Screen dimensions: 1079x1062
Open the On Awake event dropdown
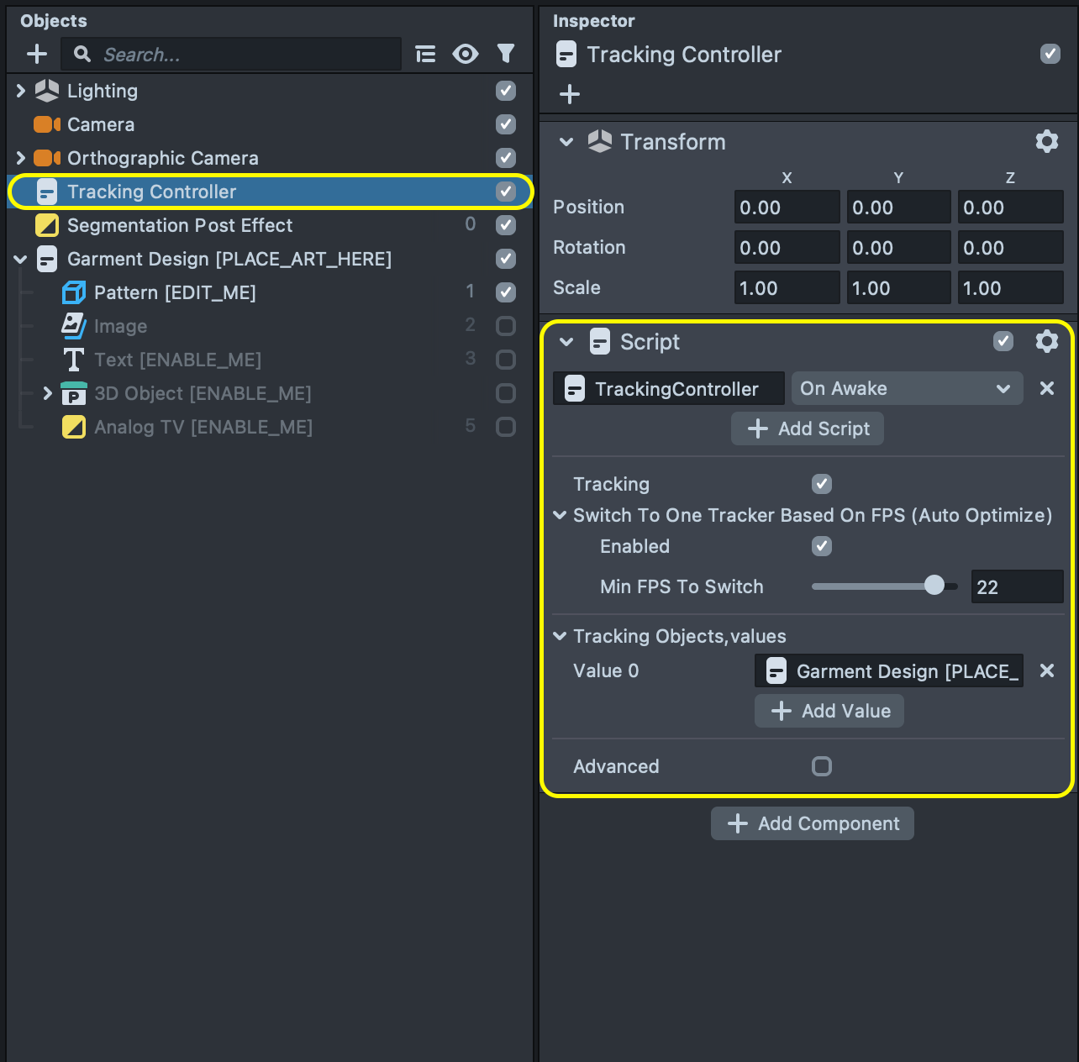point(906,388)
